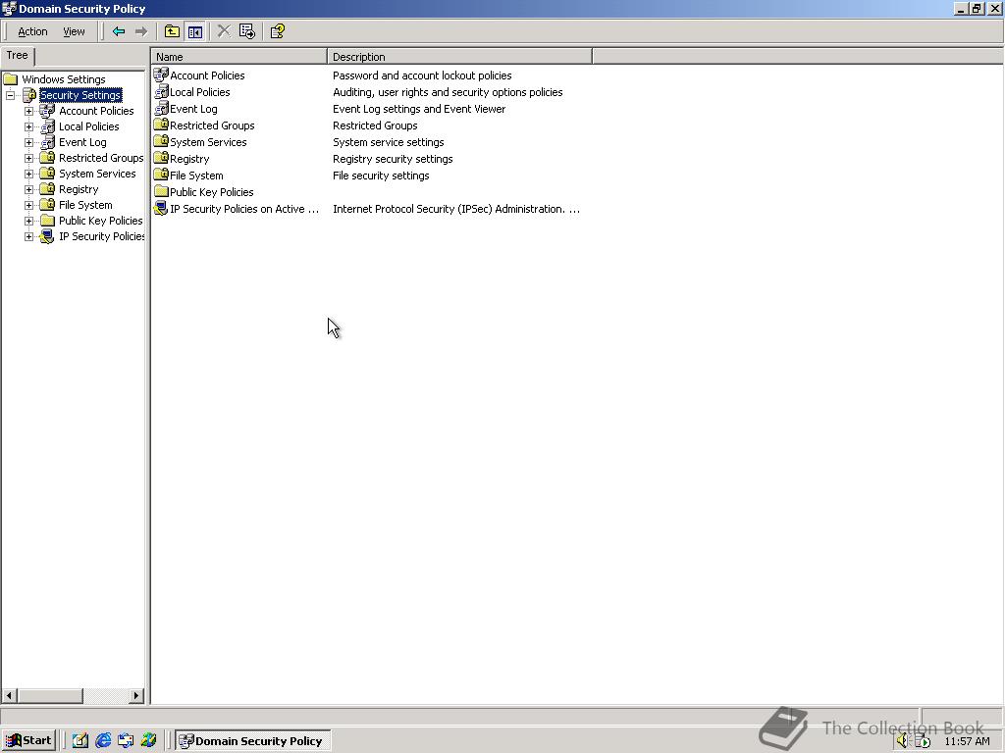Click 'Auditing, user rights and security options policies'

point(448,92)
